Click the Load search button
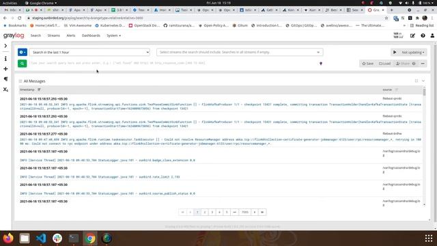Viewport: 437px width, 246px height. pyautogui.click(x=384, y=64)
